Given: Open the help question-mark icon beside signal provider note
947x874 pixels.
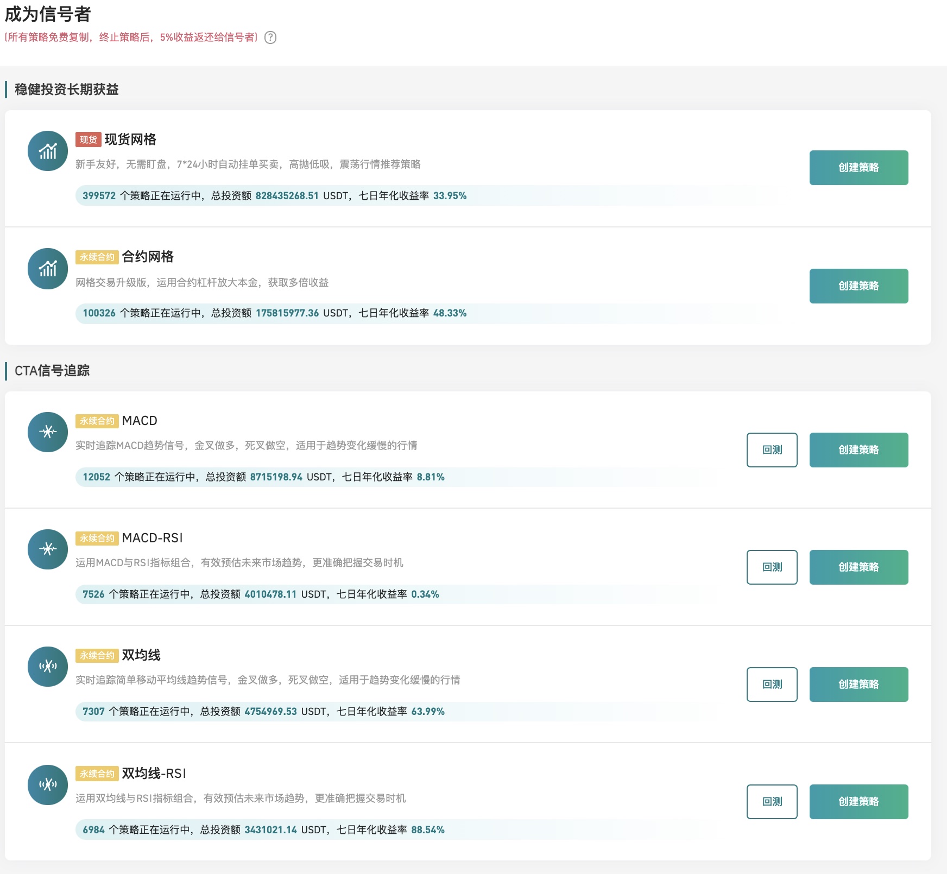Looking at the screenshot, I should point(270,37).
